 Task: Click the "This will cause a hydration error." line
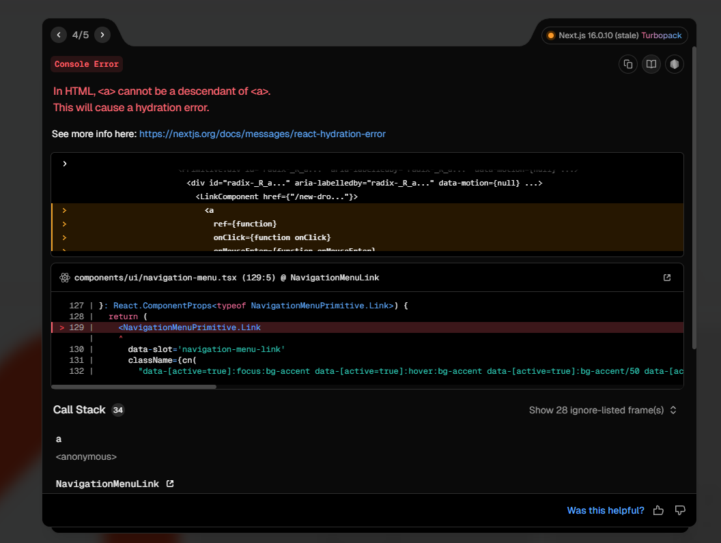click(131, 108)
